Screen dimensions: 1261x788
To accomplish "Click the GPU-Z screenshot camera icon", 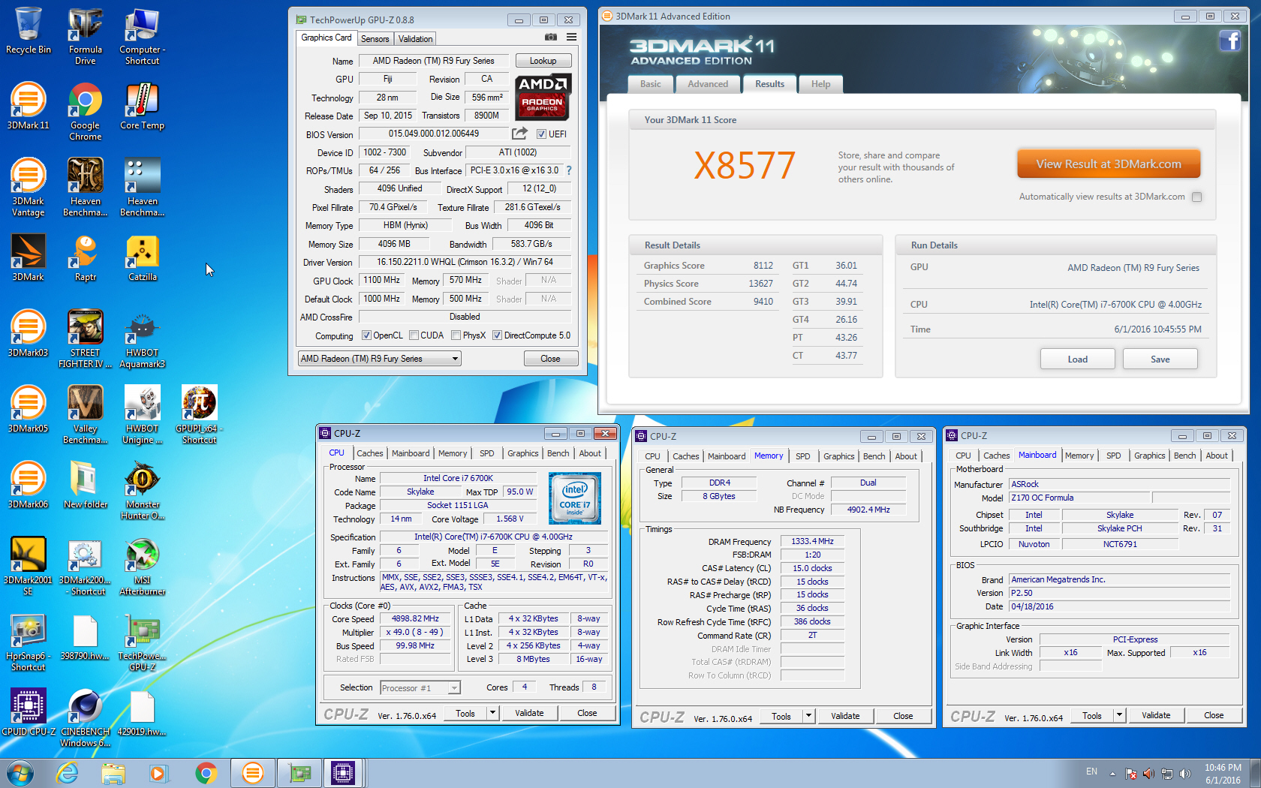I will click(551, 38).
